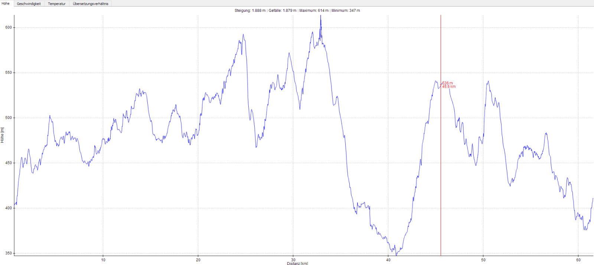Viewport: 594px width, 265px height.
Task: Click the Steigung 1.888 m statistic
Action: point(250,10)
